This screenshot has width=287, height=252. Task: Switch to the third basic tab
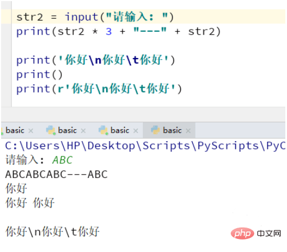pos(120,130)
